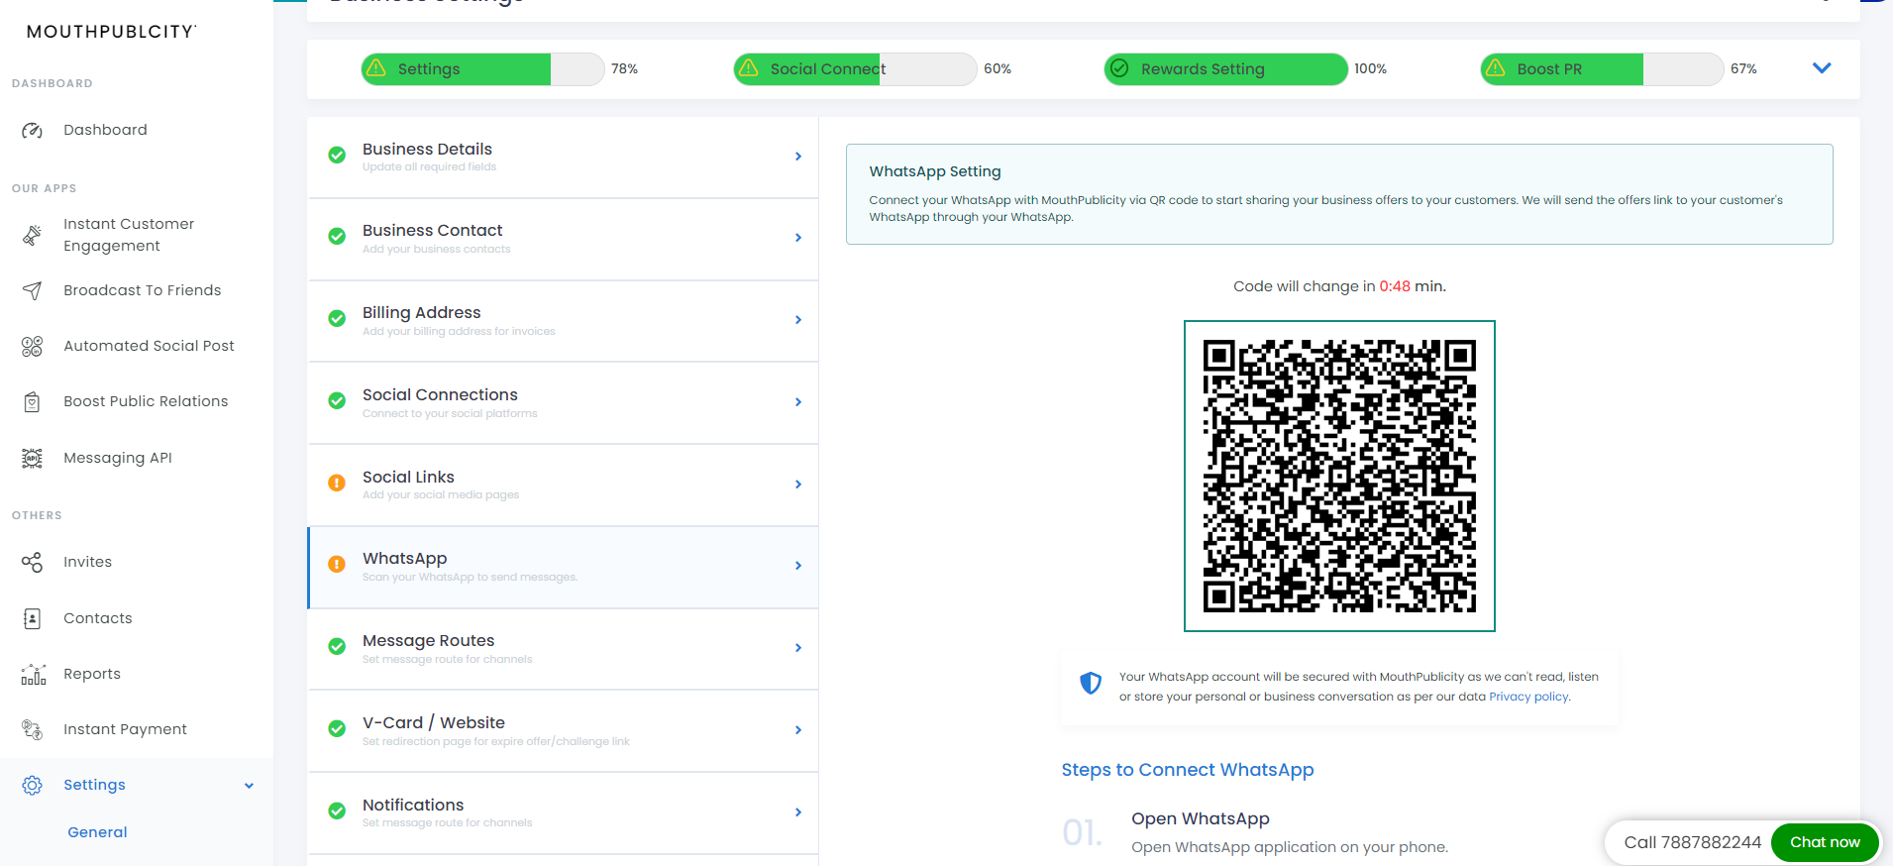Open Social Connections via its right chevron
Viewport: 1893px width, 866px height.
[798, 402]
